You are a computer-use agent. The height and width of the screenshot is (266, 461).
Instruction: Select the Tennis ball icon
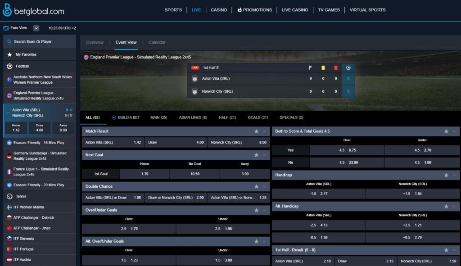(9, 196)
